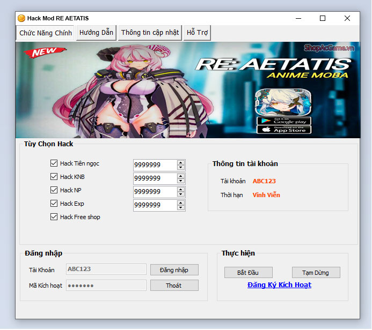Increase the Hack NP value with up arrow
Screen dimensions: 372x330
pos(181,190)
